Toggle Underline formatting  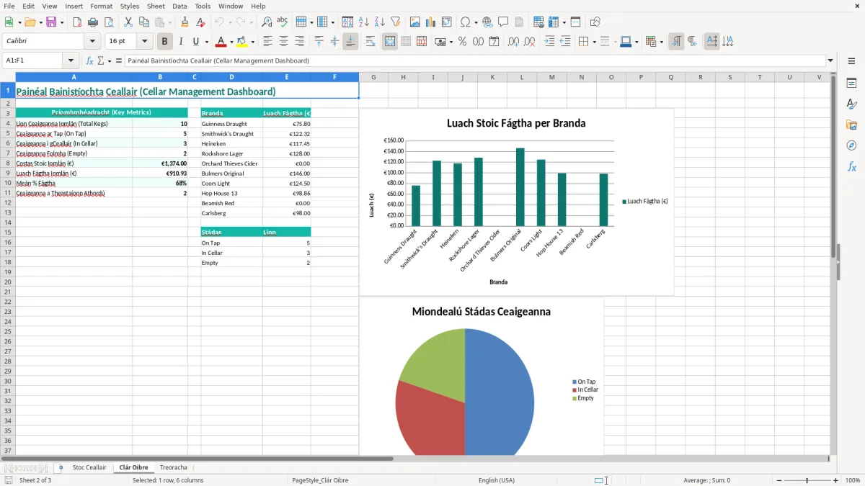tap(195, 42)
